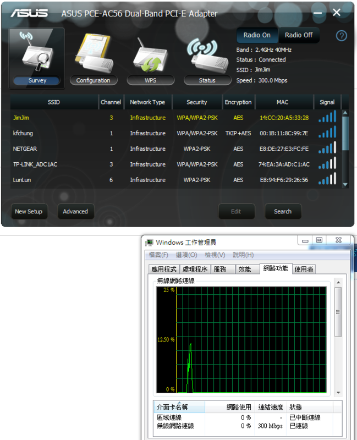Switch to the 應用程式 tab
357x440 pixels.
[x=164, y=269]
